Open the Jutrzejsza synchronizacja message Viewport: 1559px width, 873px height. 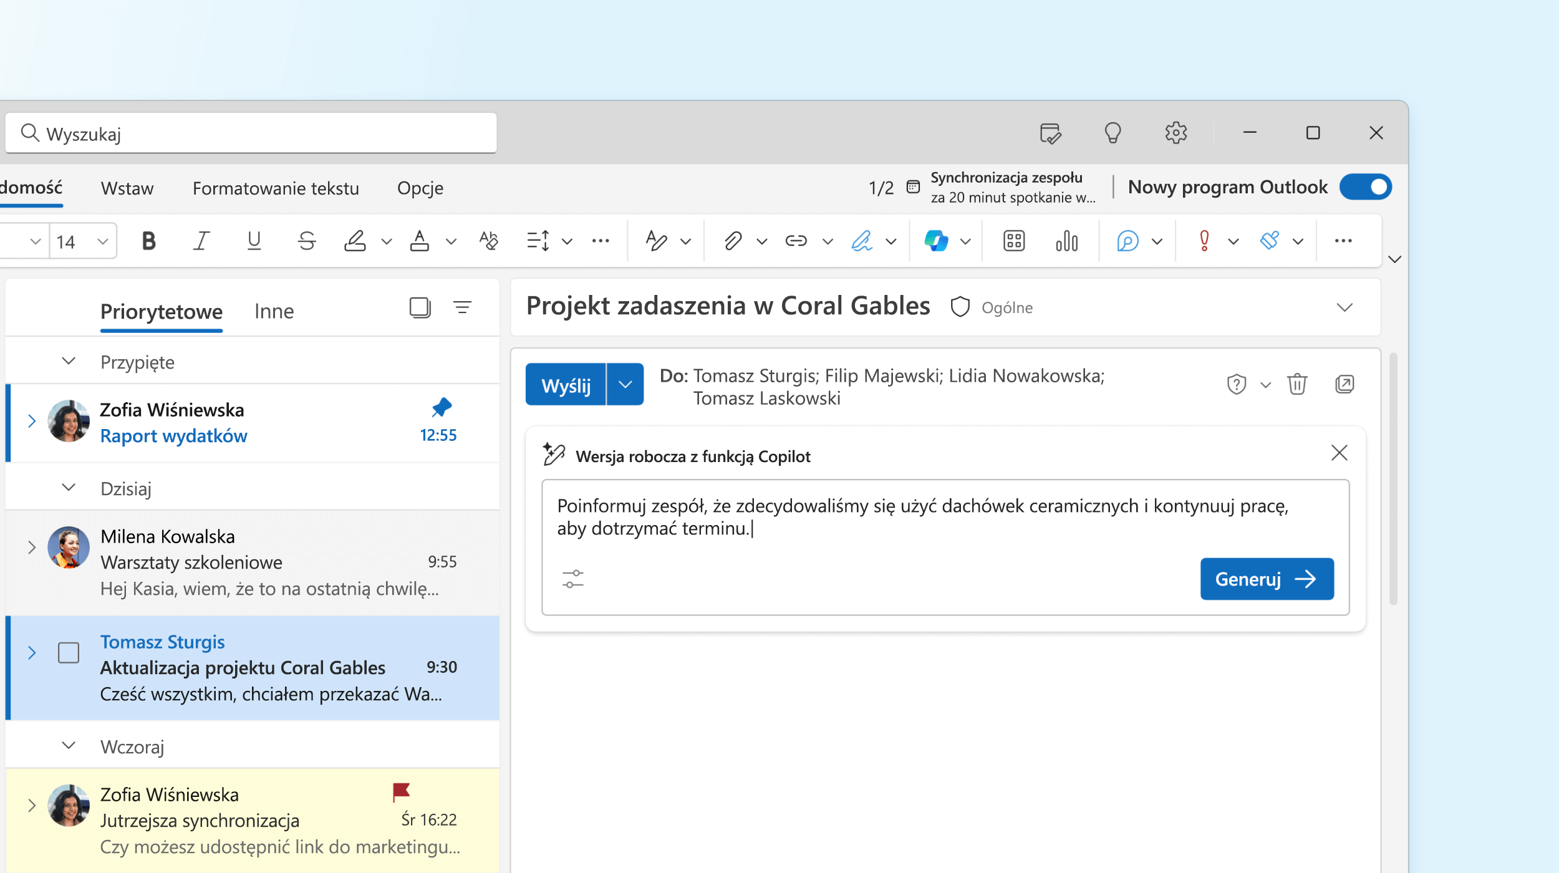coord(253,821)
